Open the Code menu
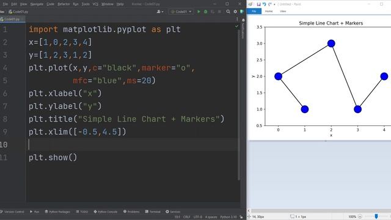The height and width of the screenshot is (220, 391). point(50,4)
